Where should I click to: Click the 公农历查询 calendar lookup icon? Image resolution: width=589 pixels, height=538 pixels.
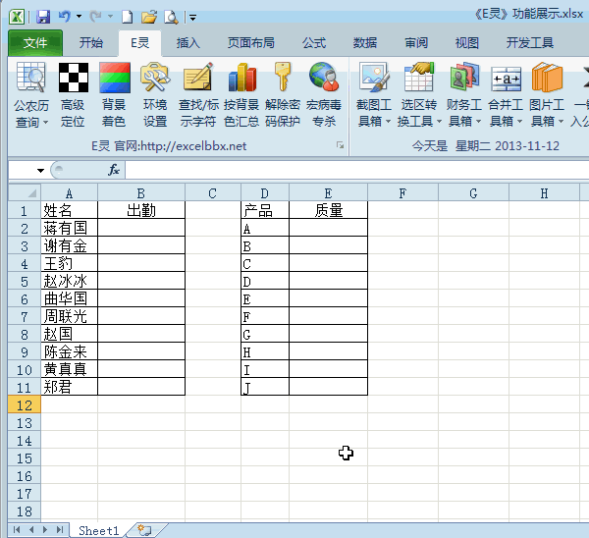31,79
